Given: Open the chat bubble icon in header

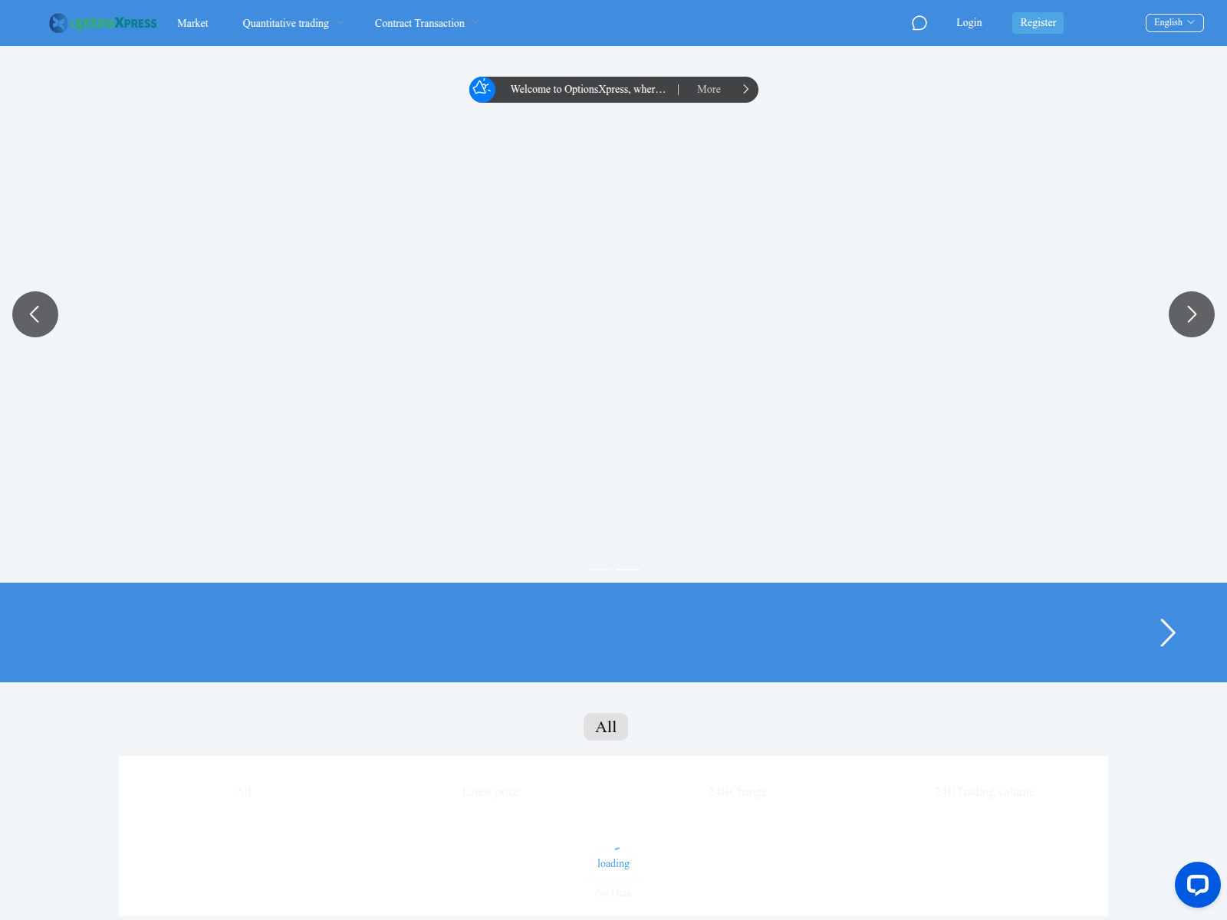Looking at the screenshot, I should [919, 23].
